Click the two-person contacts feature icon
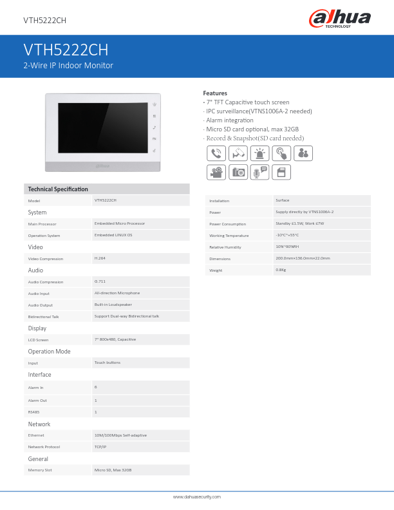Image resolution: width=394 pixels, height=510 pixels. coord(303,153)
